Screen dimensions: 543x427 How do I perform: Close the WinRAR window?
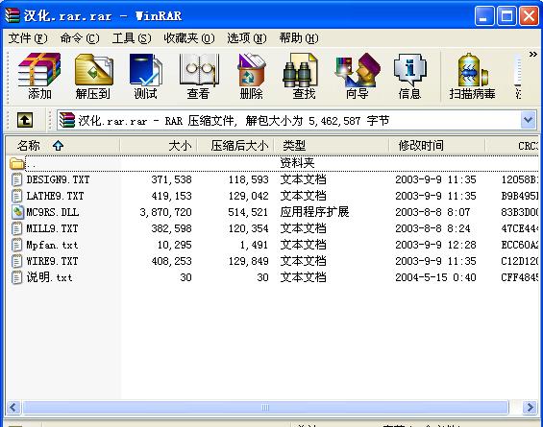click(x=530, y=16)
